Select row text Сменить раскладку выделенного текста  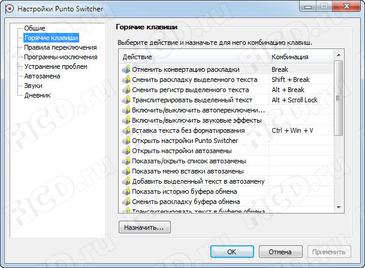195,80
